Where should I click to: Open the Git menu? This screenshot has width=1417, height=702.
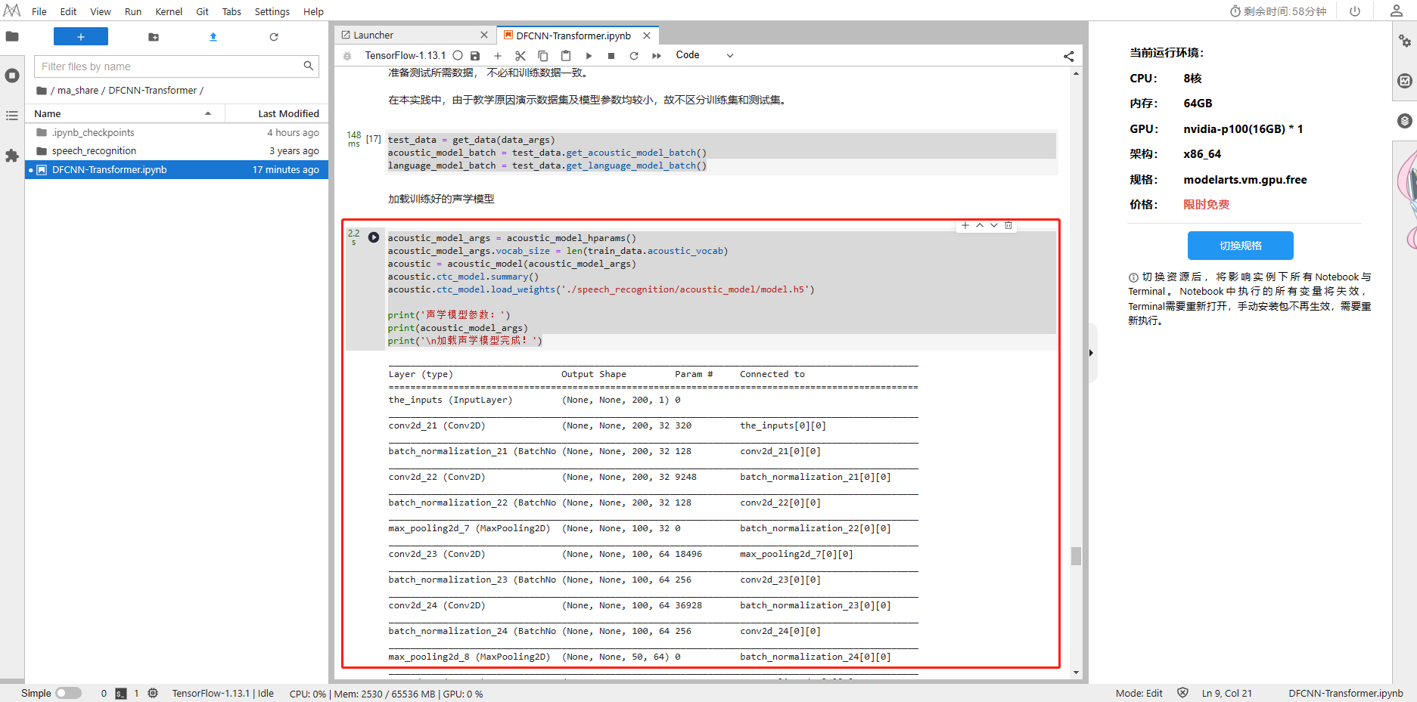coord(203,11)
